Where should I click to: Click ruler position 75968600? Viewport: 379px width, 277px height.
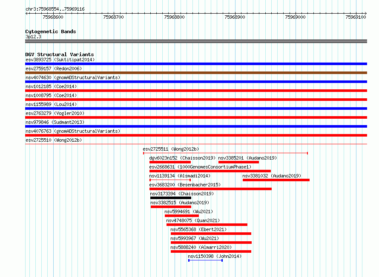[53, 17]
